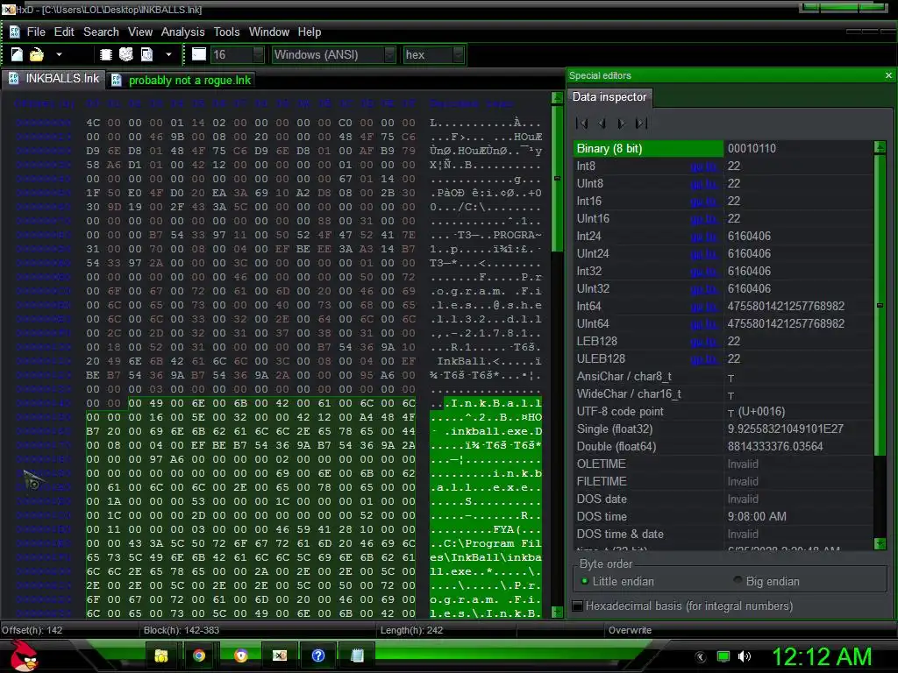Jump to first byte in Data inspector
This screenshot has width=898, height=673.
pyautogui.click(x=582, y=123)
